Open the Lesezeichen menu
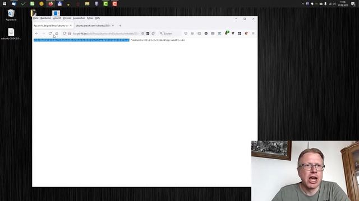 (x=79, y=18)
